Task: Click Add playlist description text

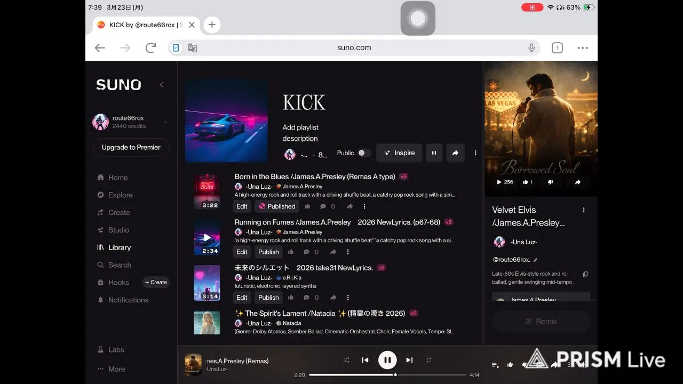Action: coord(300,133)
